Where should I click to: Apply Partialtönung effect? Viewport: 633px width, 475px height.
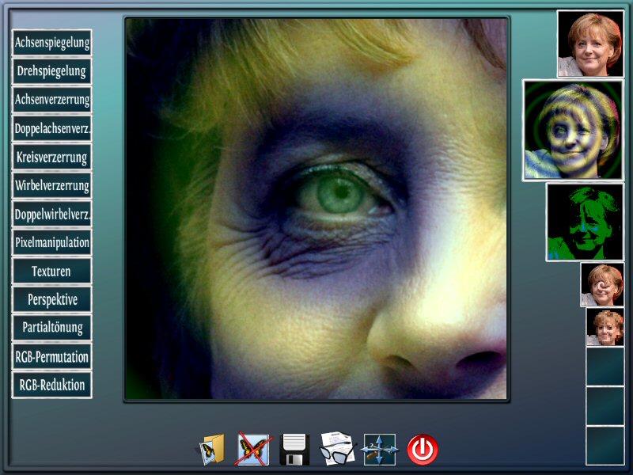pyautogui.click(x=52, y=328)
